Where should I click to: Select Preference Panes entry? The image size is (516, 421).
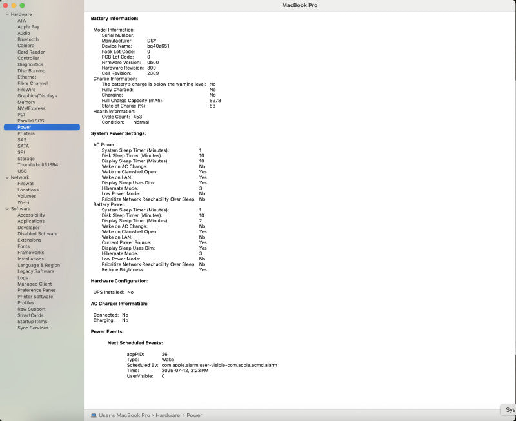tap(37, 290)
